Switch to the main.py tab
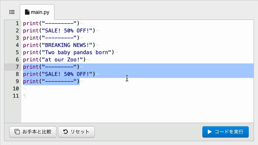 [x=37, y=12]
